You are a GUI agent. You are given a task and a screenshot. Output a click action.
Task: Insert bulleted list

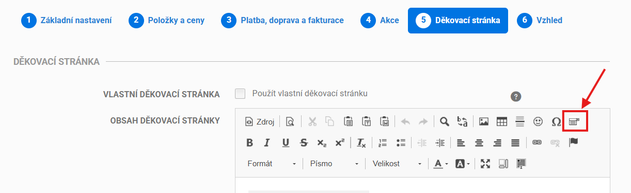[x=400, y=143]
